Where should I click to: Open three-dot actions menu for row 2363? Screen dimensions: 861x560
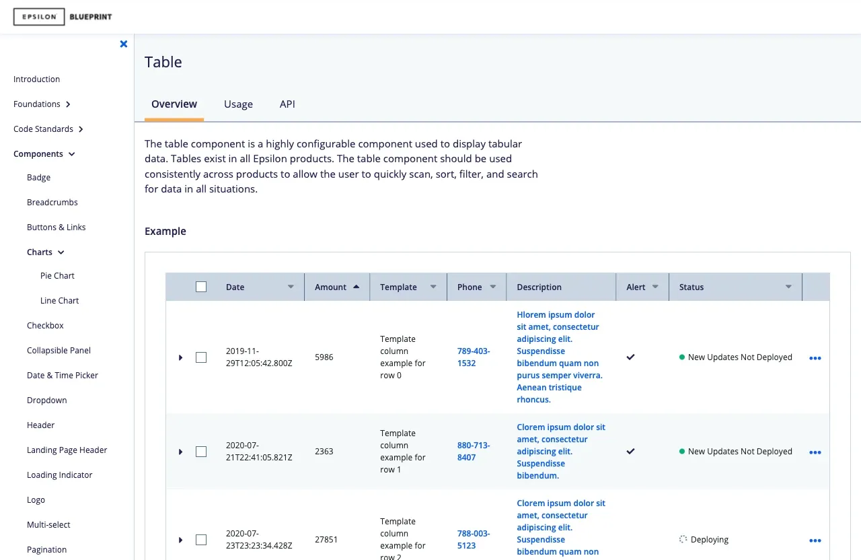coord(815,452)
